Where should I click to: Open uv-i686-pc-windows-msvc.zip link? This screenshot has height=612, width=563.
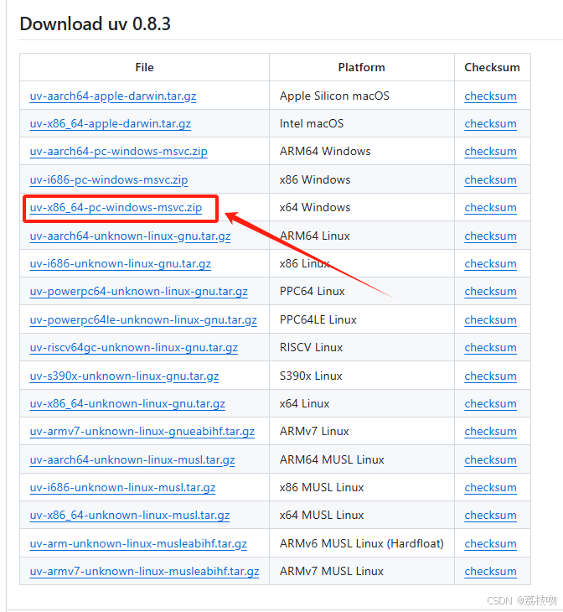(109, 180)
